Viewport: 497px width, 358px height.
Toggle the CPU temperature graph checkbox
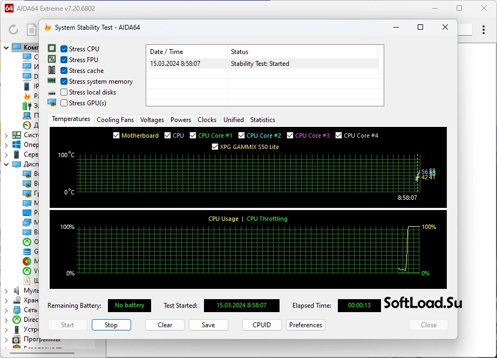tap(167, 136)
